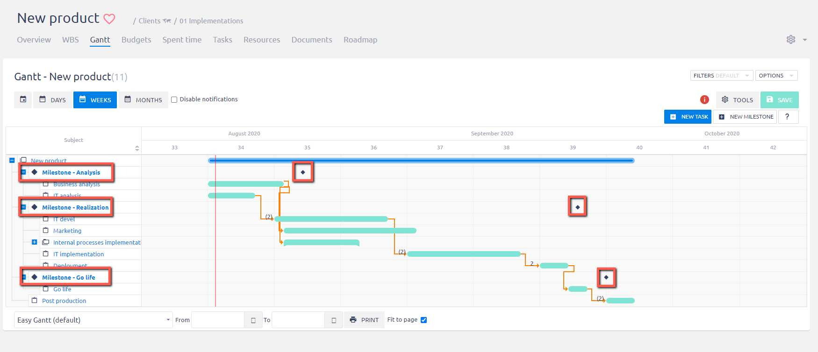
Task: Expand Internal processes implementation tree node
Action: click(34, 242)
